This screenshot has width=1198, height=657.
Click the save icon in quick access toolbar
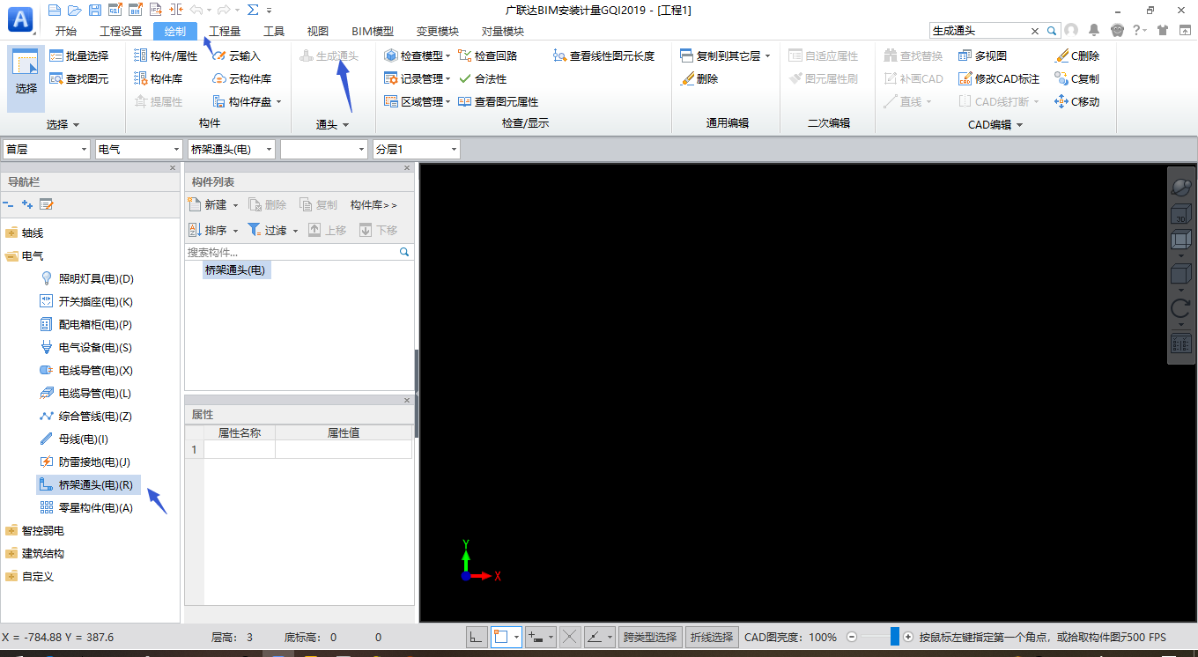point(94,10)
